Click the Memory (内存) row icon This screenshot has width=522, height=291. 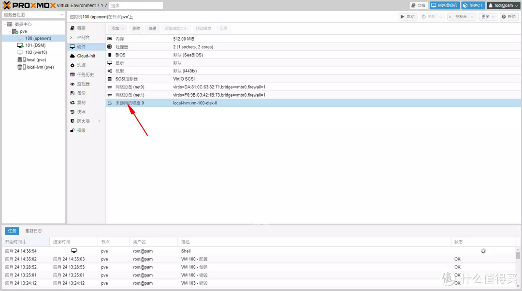[x=110, y=39]
